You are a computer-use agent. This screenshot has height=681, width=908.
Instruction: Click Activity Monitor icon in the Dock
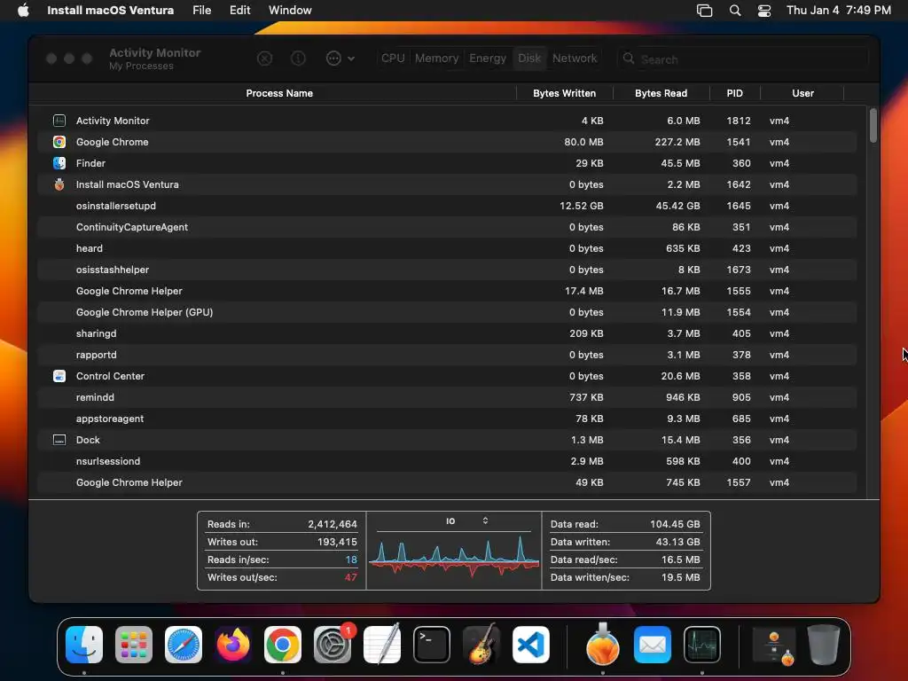tap(702, 645)
